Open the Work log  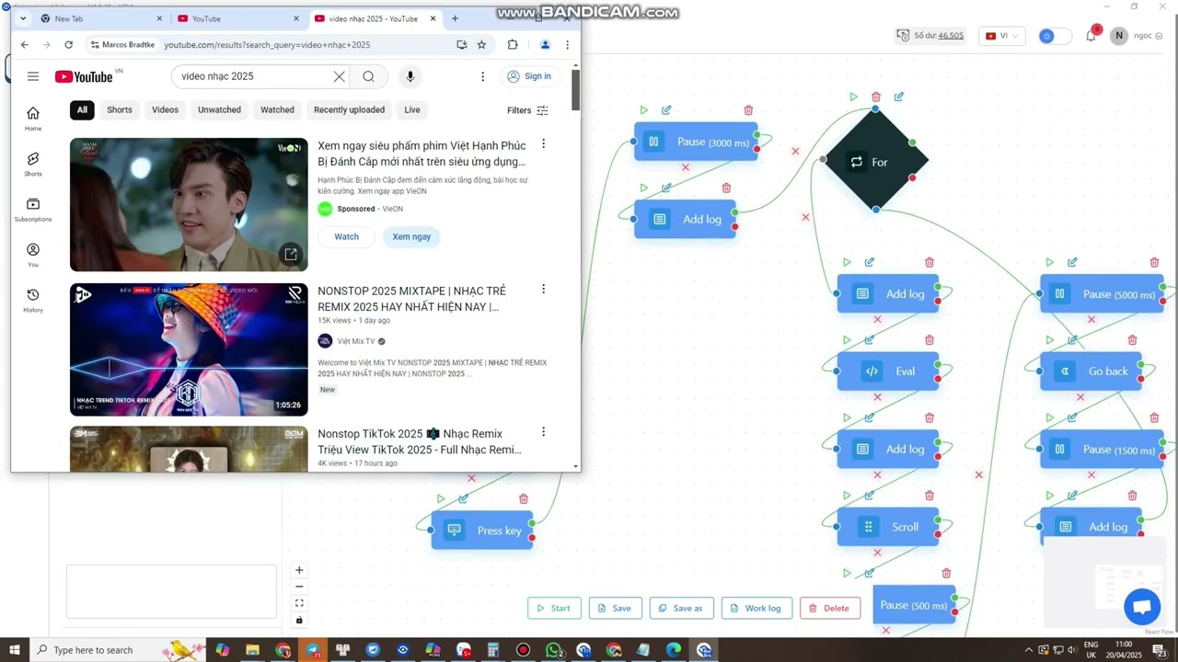point(756,608)
